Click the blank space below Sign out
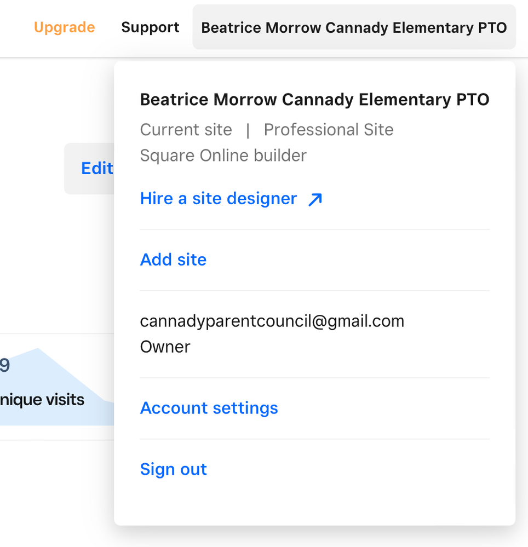Screen dimensions: 528x547 (x=314, y=504)
